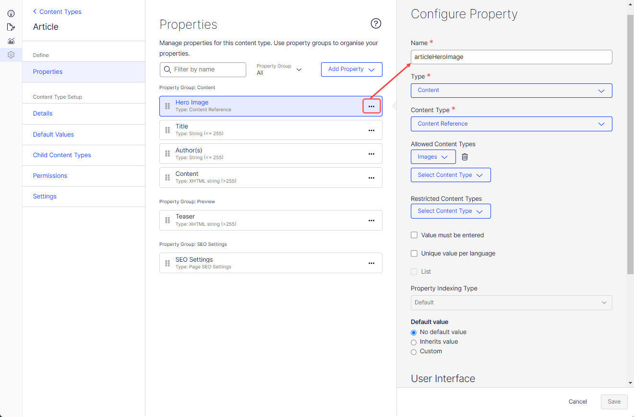Image resolution: width=634 pixels, height=417 pixels.
Task: Click the Configure Property panel scrollbar
Action: click(x=631, y=144)
